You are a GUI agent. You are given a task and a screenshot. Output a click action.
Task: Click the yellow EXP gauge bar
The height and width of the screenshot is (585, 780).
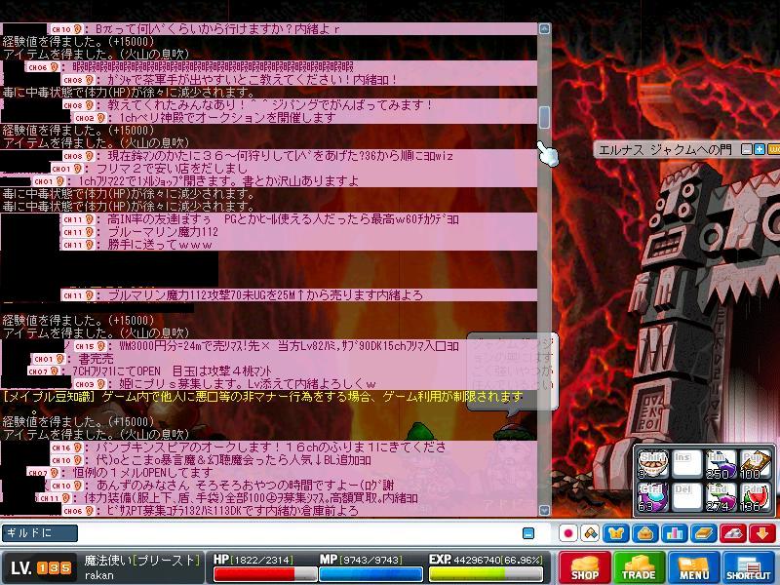click(486, 574)
